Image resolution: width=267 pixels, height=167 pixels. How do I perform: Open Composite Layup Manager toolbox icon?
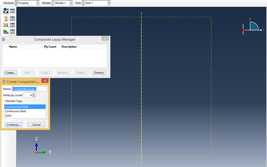pyautogui.click(x=12, y=31)
